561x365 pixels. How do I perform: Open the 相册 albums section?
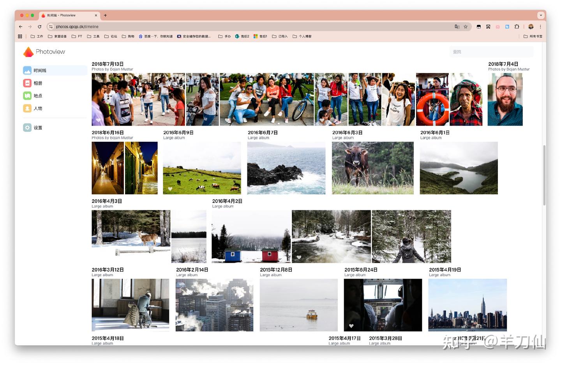point(38,83)
